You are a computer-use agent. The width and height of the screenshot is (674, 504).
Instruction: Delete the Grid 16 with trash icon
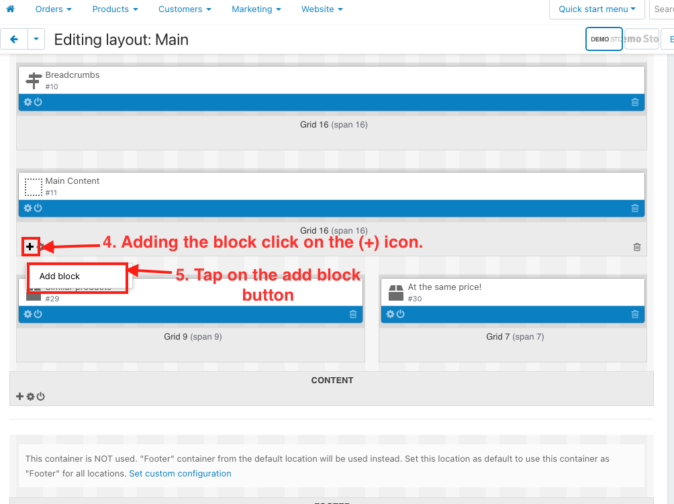637,247
